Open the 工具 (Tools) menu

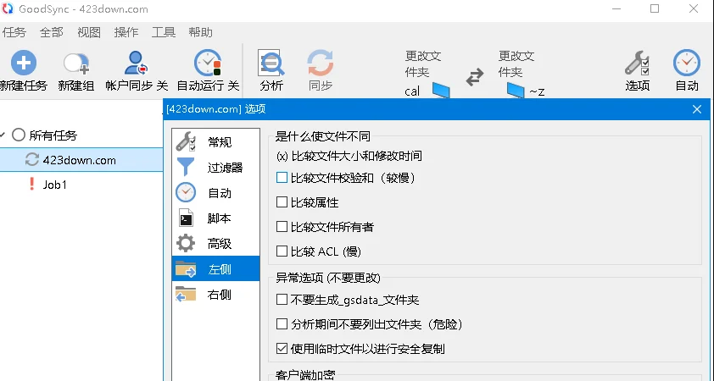coord(164,32)
